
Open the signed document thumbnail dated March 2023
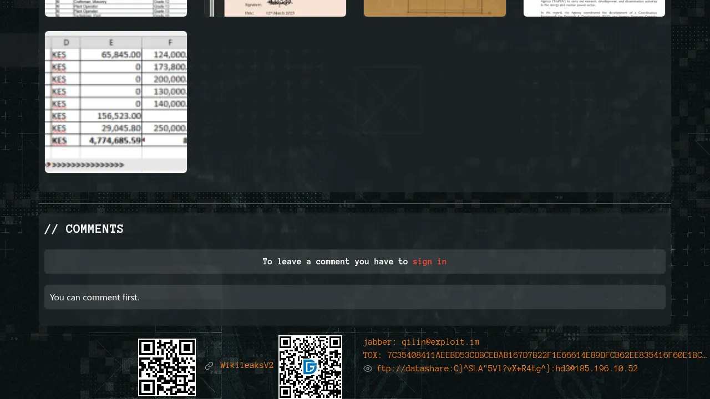pyautogui.click(x=276, y=8)
